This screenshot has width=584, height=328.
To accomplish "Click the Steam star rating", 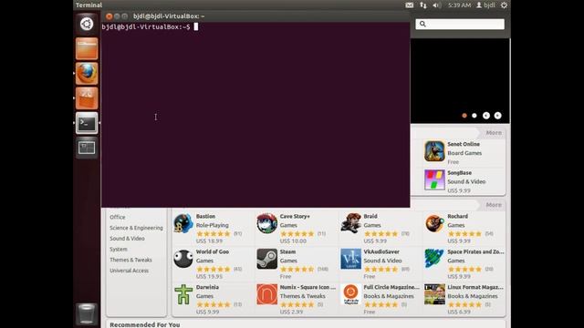I will tap(297, 270).
